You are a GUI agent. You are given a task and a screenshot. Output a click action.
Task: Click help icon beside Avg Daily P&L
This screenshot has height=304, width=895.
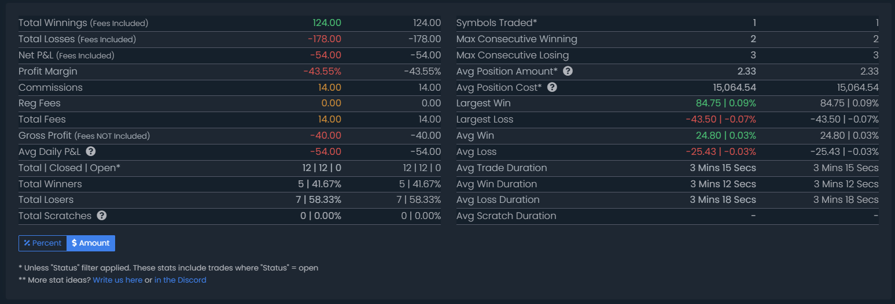[x=91, y=152]
